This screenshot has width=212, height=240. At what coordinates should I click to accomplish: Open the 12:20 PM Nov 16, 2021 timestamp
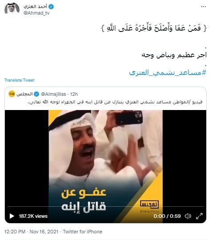pos(31,232)
